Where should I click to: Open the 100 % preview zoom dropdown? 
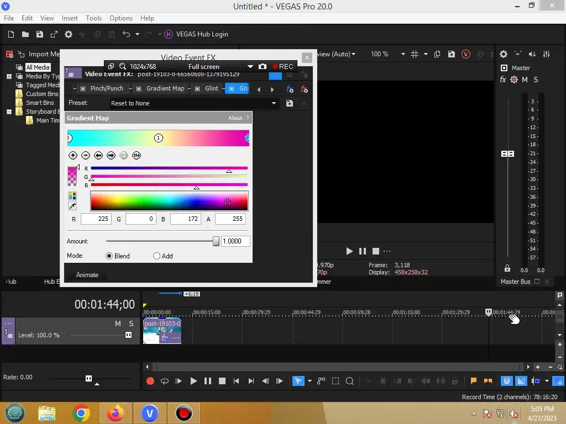pyautogui.click(x=403, y=54)
